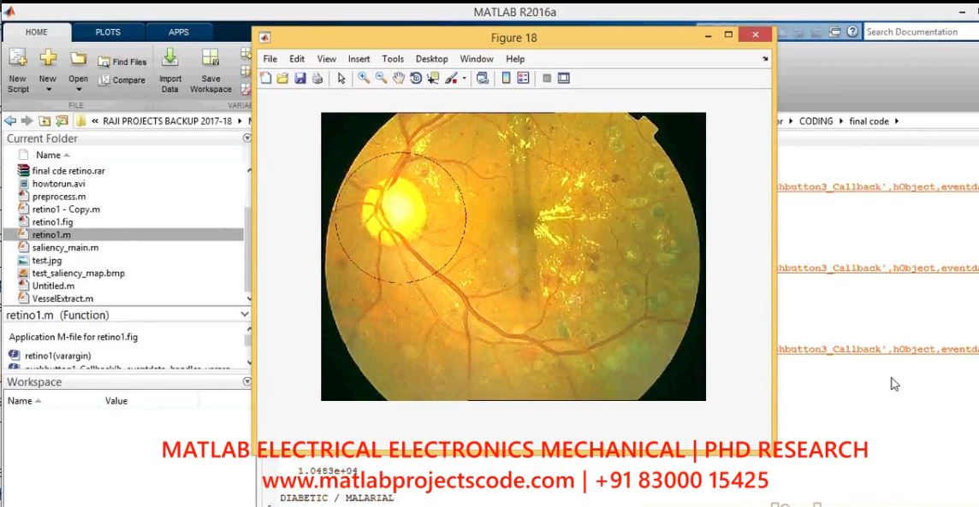Select the Data Cursor tool
The height and width of the screenshot is (507, 979).
432,78
